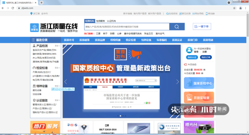
Task: Select the 检测机构 search tab
Action: coord(90,21)
